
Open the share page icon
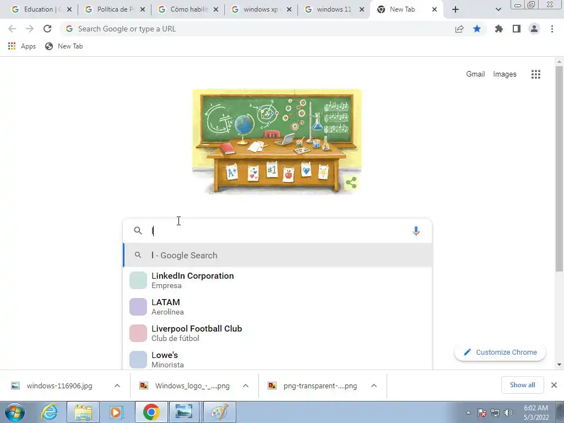pyautogui.click(x=459, y=29)
